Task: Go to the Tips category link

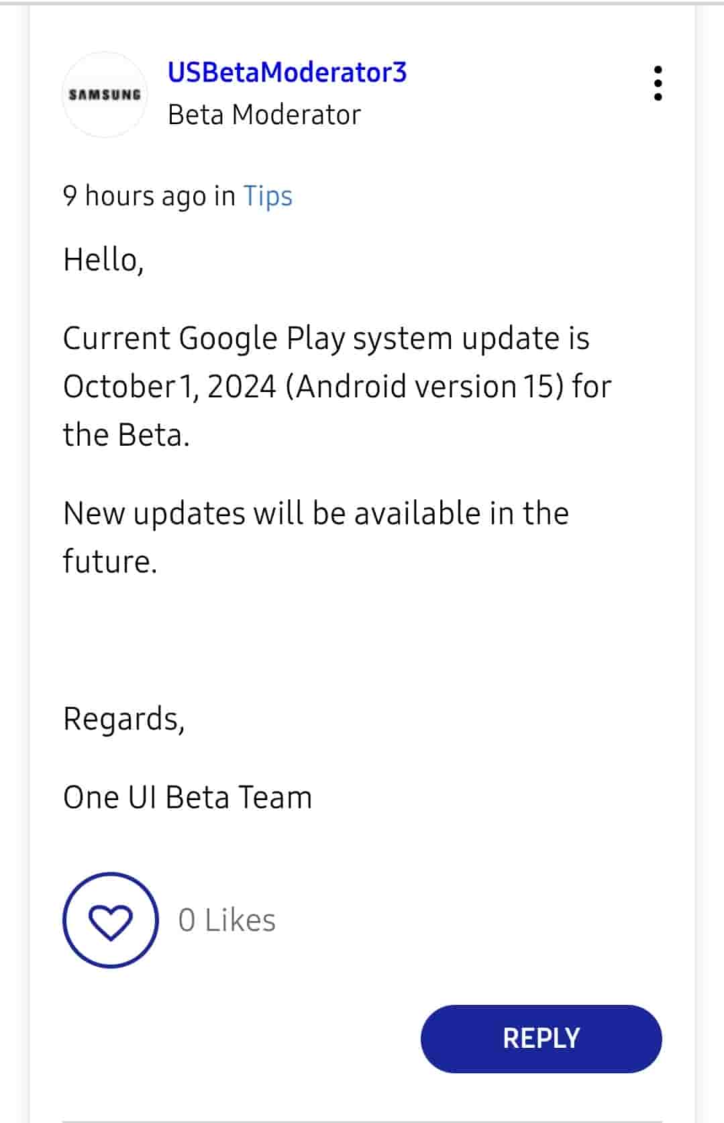Action: pyautogui.click(x=268, y=196)
